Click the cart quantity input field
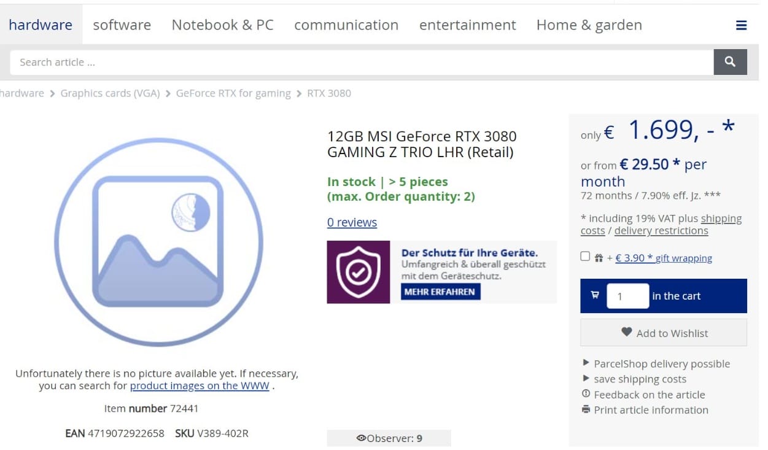768x450 pixels. (x=627, y=296)
